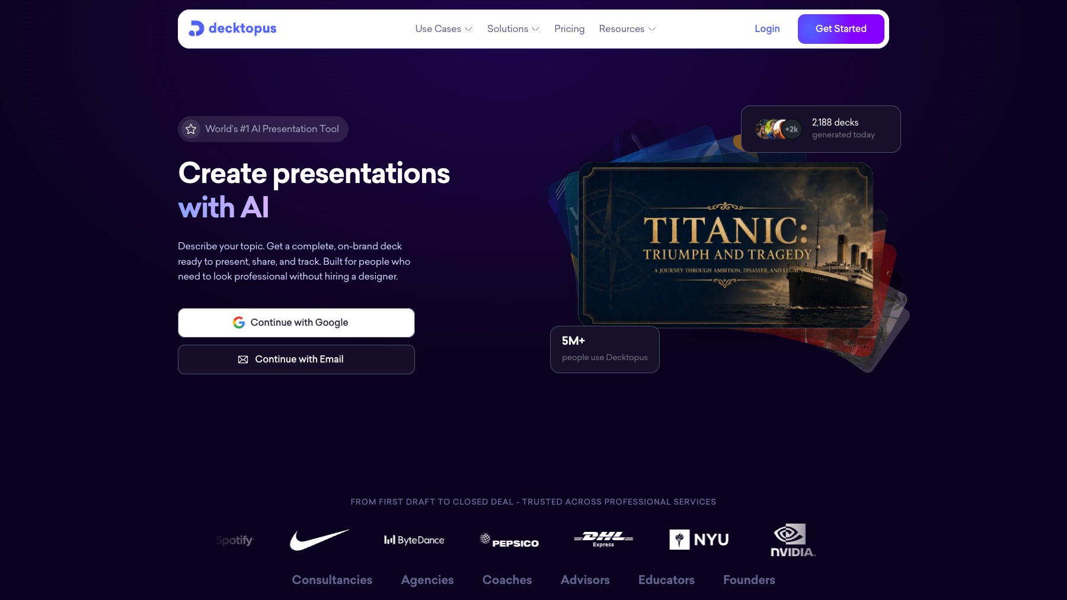Image resolution: width=1067 pixels, height=600 pixels.
Task: Select the Consultancies tab
Action: click(x=332, y=580)
